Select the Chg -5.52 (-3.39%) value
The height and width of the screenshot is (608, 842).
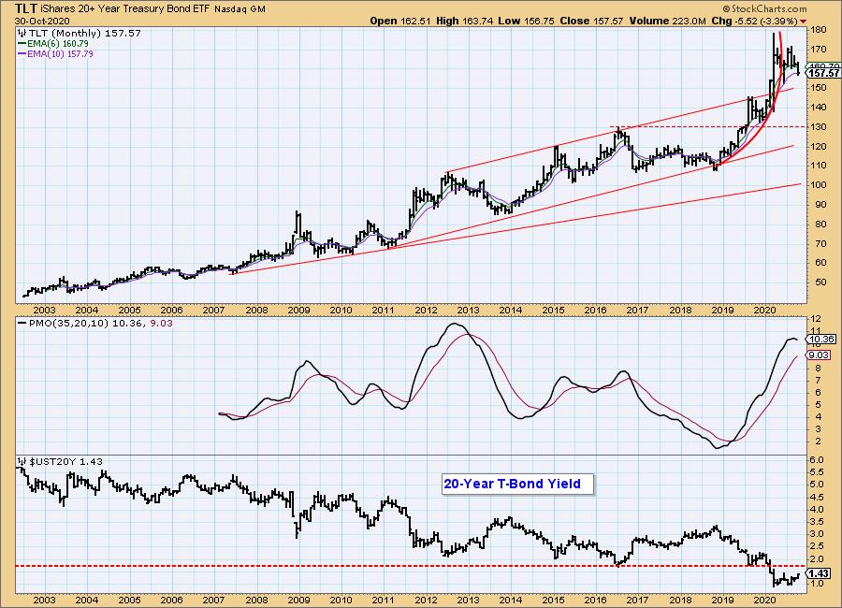click(754, 21)
